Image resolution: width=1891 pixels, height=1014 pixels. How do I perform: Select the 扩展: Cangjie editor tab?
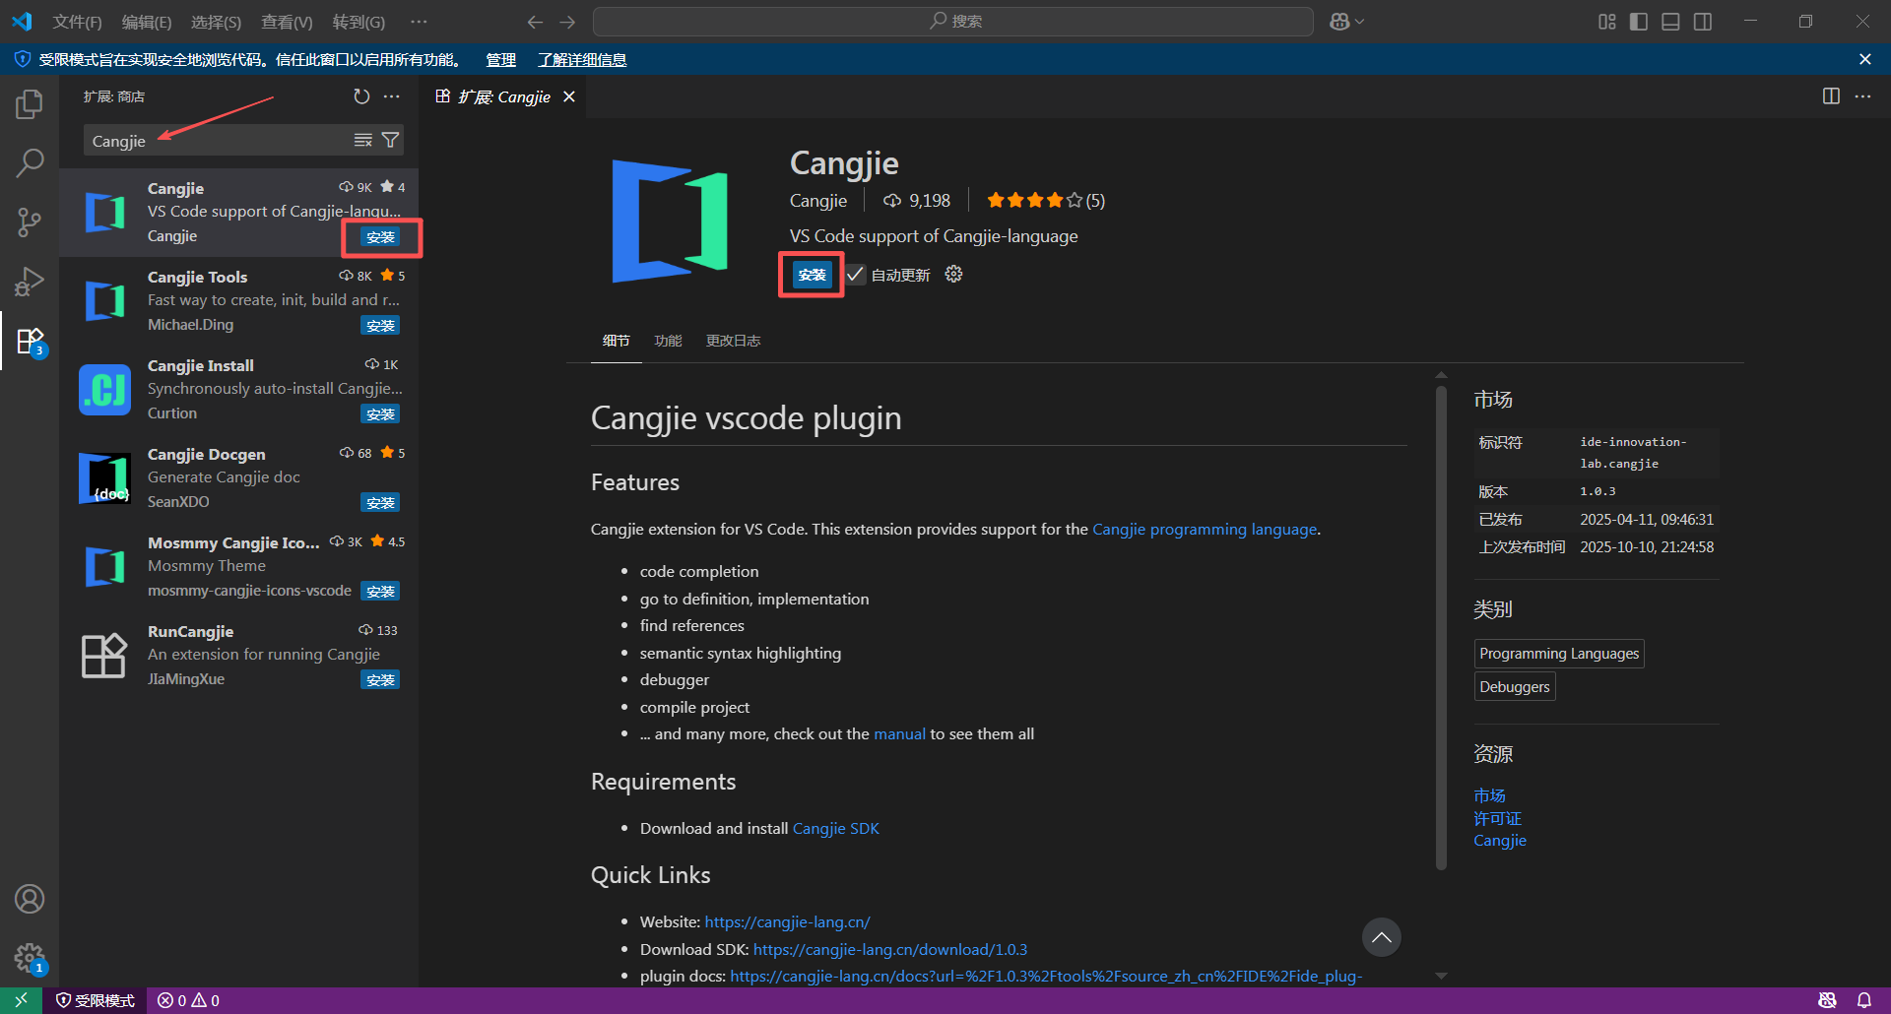pos(503,96)
